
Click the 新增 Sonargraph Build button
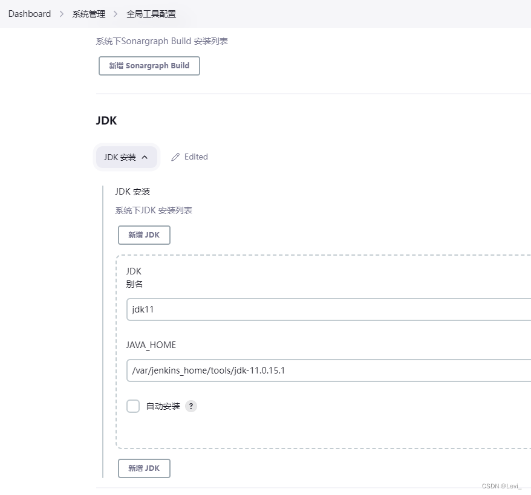[149, 65]
